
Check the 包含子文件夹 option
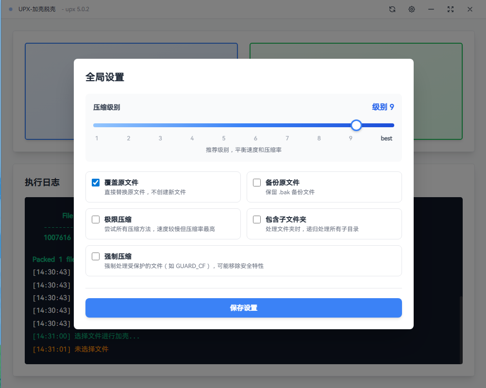click(257, 219)
